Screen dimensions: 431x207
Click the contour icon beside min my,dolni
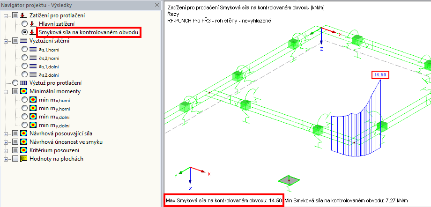click(33, 125)
